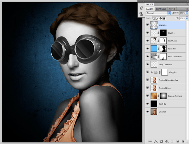The width and height of the screenshot is (189, 144).
Task: Switch to the Channels tab
Action: [161, 9]
